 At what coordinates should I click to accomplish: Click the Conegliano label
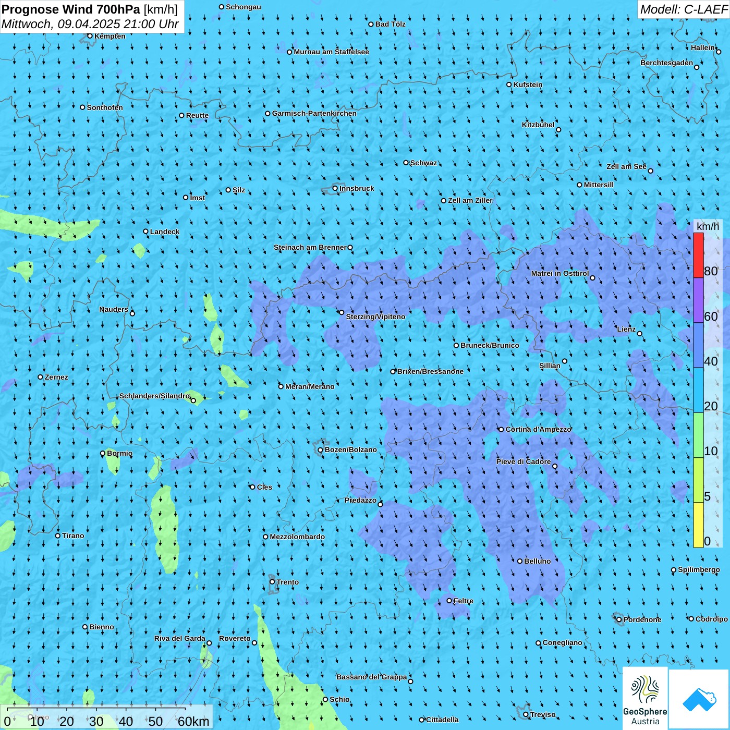(563, 642)
